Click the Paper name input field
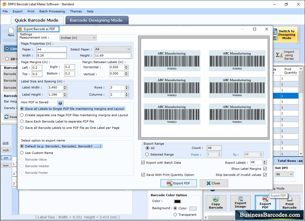Viewport: 305px width, 221px height. tap(51, 49)
